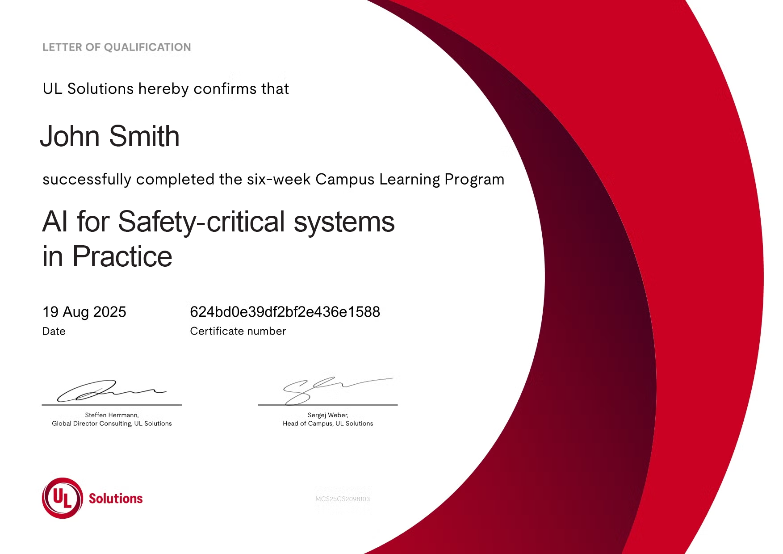Viewport: 783px width, 554px height.
Task: Click the date 19 Aug 2025
Action: click(x=84, y=312)
